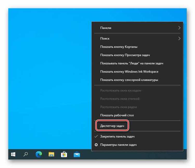This screenshot has height=168, width=195.
Task: Enable Показать кнопку Просмотра задач
Action: [x=125, y=55]
